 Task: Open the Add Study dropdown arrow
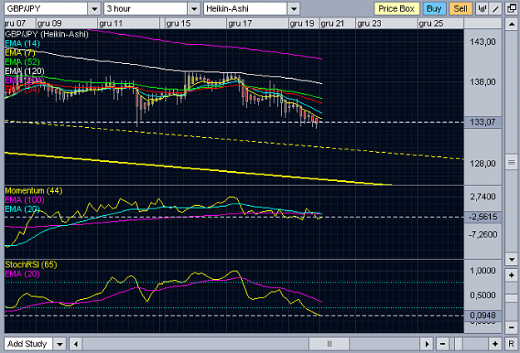[60, 344]
